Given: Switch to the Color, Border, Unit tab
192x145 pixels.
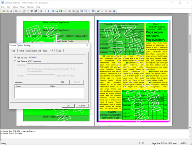Looking at the screenshot, I should [x=33, y=51].
